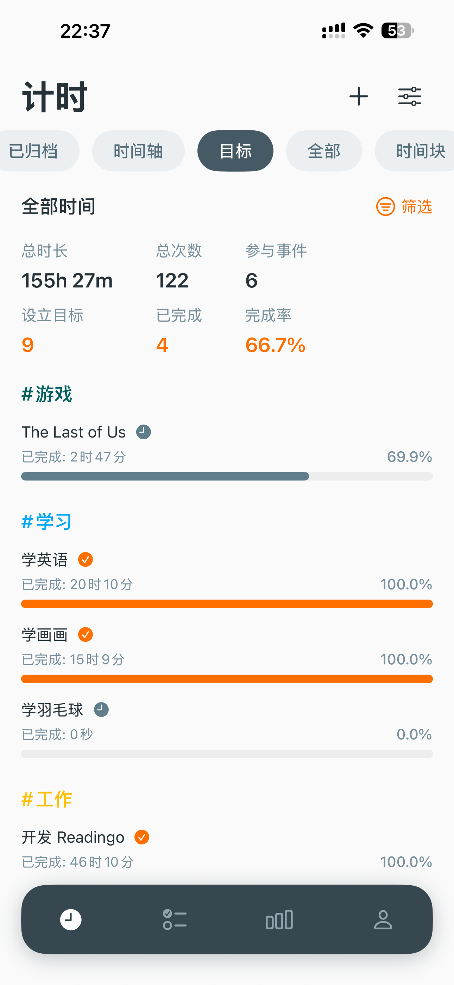Tap the orange filter circle icon
This screenshot has width=454, height=985.
[385, 207]
